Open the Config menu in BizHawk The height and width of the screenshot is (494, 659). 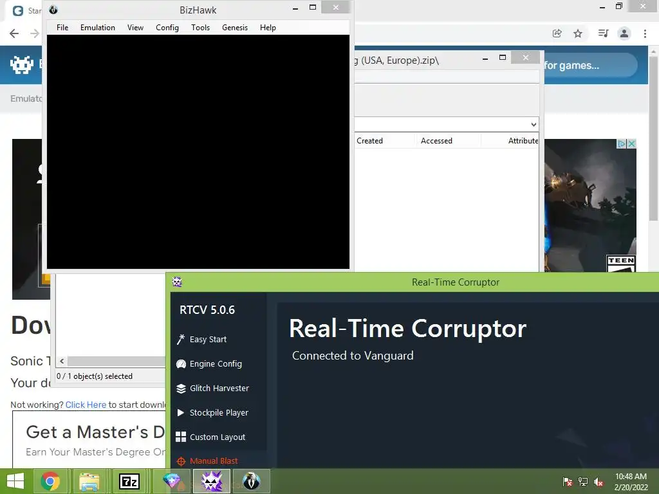[167, 28]
